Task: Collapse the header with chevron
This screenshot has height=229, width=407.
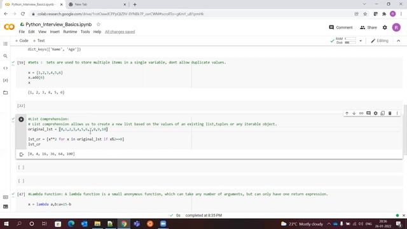Action: pyautogui.click(x=399, y=41)
